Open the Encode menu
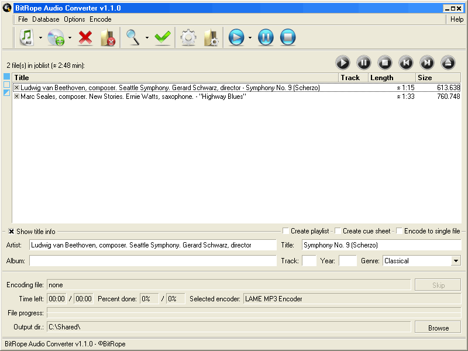This screenshot has height=351, width=468. pos(100,19)
